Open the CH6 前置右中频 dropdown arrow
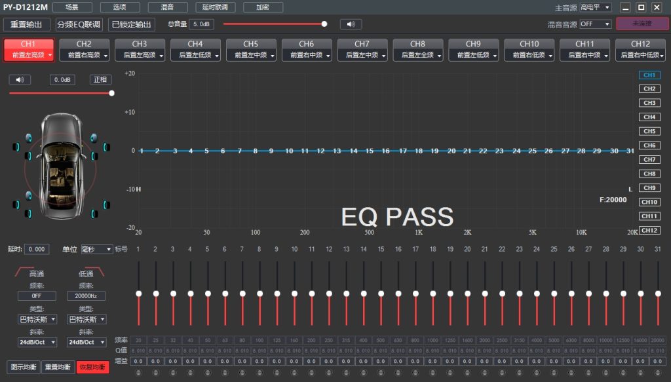671x382 pixels. (x=328, y=56)
